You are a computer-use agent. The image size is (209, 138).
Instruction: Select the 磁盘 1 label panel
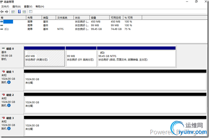[12, 80]
